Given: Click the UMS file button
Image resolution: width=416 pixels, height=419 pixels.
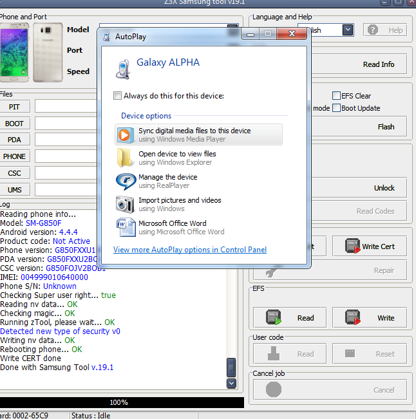Looking at the screenshot, I should 14,190.
